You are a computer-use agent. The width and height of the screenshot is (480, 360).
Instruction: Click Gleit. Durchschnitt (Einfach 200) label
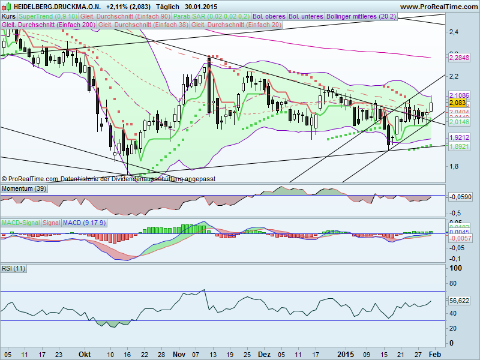(x=49, y=25)
